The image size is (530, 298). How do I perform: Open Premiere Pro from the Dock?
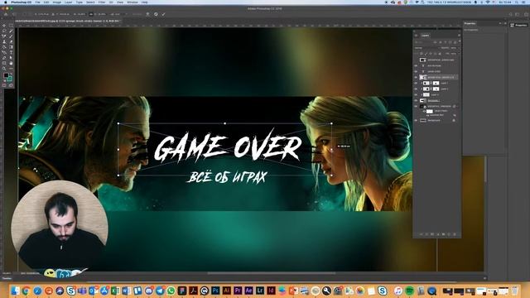pyautogui.click(x=238, y=291)
